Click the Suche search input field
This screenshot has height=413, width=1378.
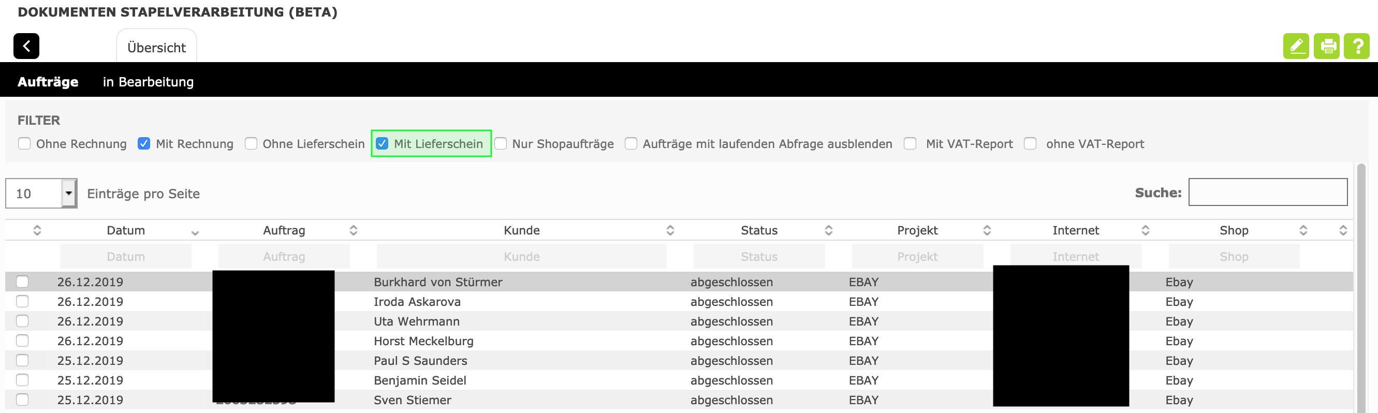1267,192
